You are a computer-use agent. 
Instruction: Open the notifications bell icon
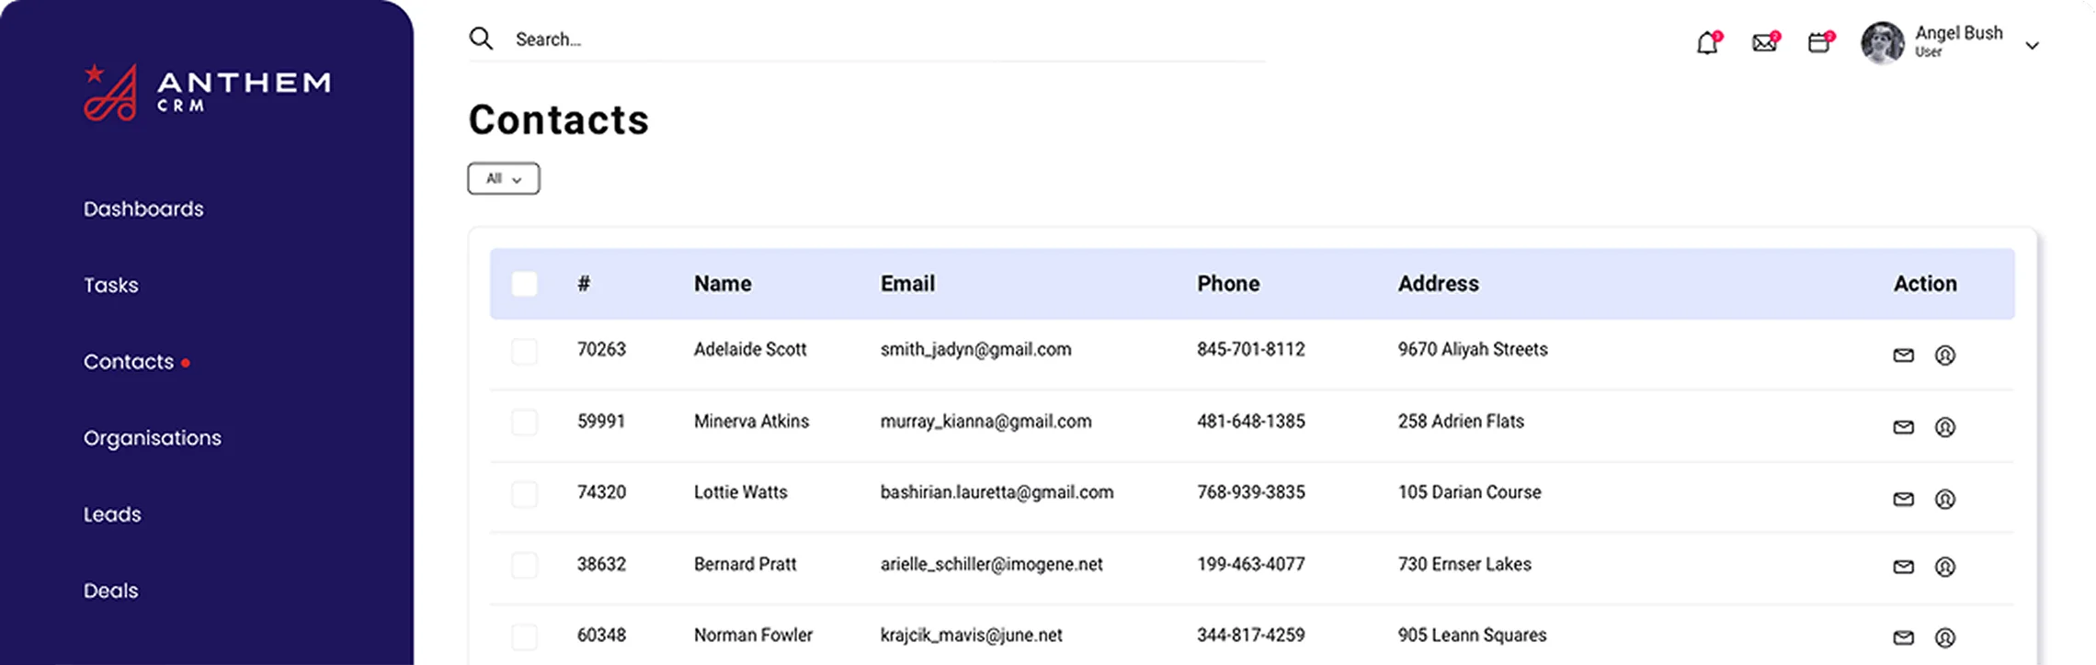click(1707, 43)
